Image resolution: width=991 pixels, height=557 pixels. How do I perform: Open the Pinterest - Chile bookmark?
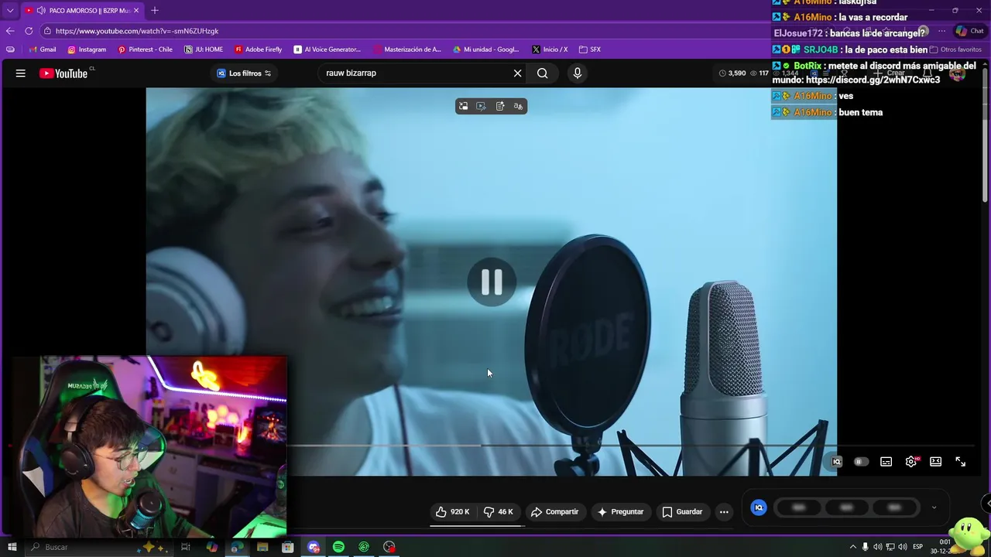click(x=145, y=50)
